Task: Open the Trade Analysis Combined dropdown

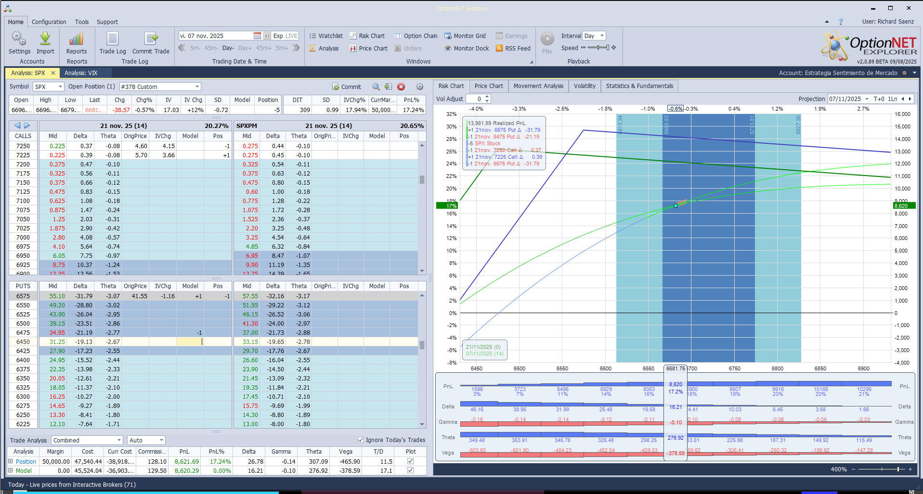Action: coord(119,440)
